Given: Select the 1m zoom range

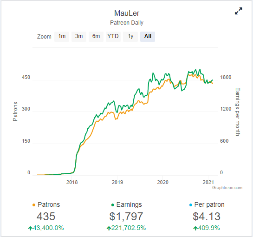Looking at the screenshot, I should click(x=62, y=37).
